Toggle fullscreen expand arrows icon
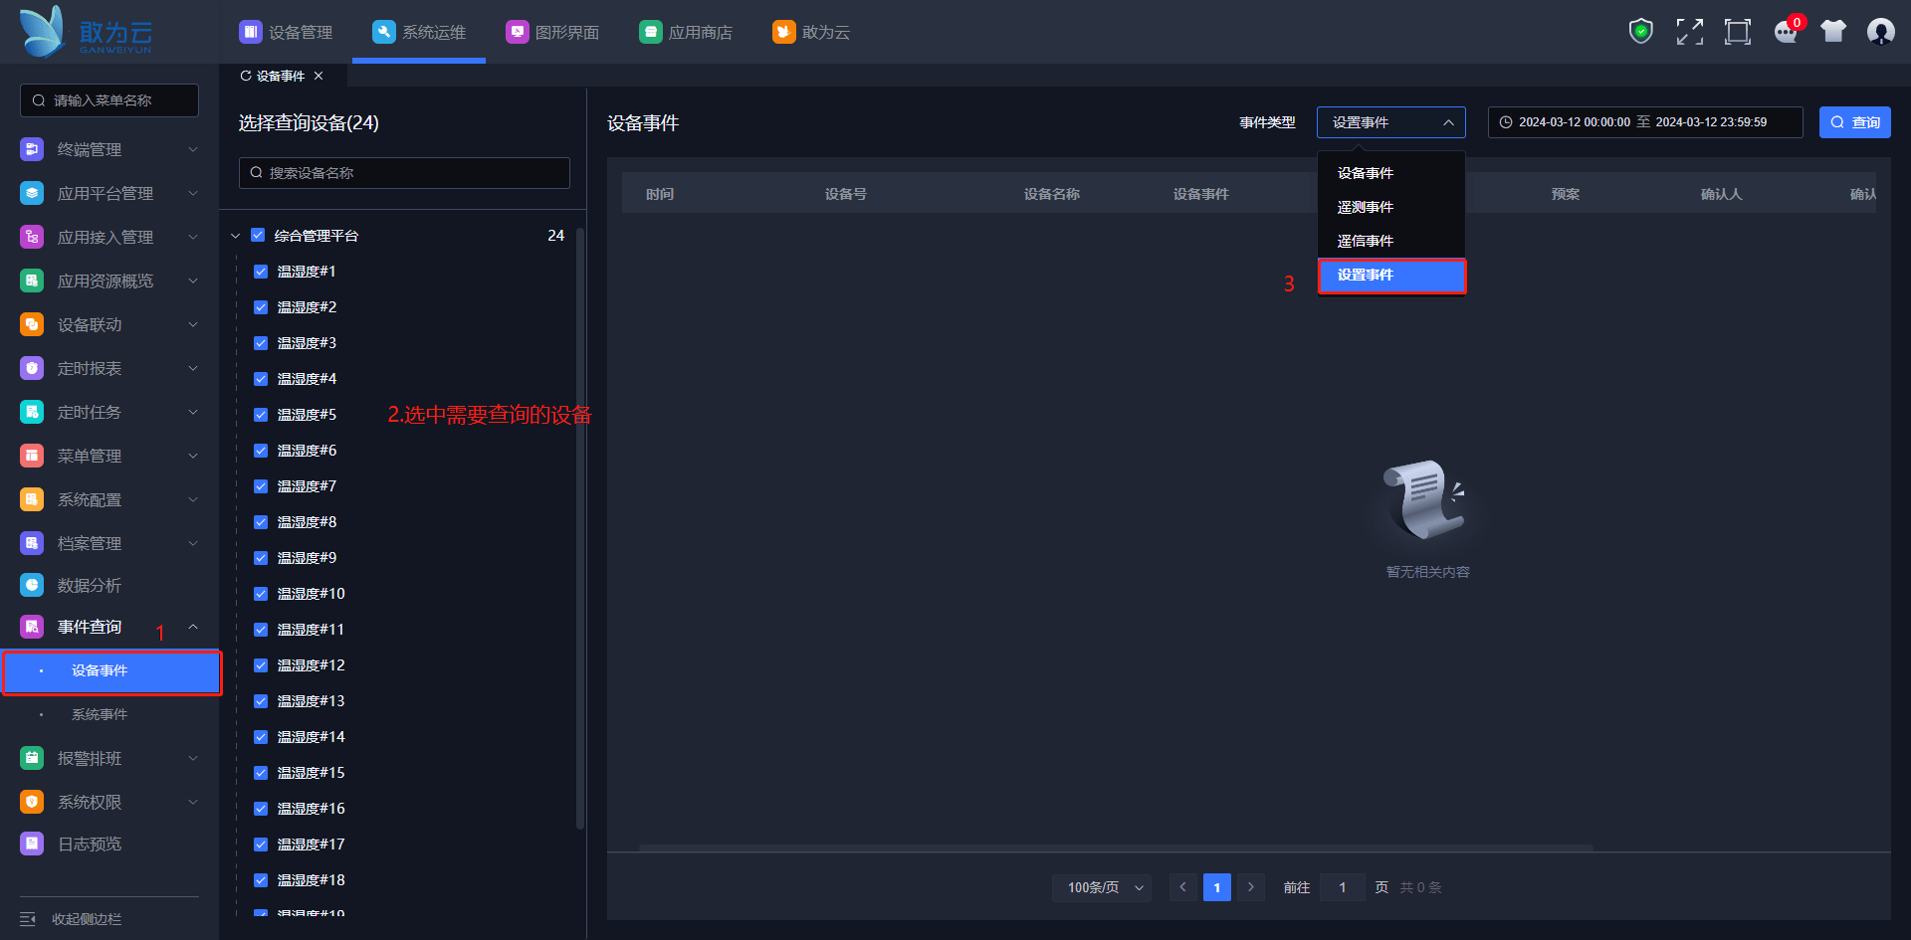The width and height of the screenshot is (1911, 940). [1689, 32]
